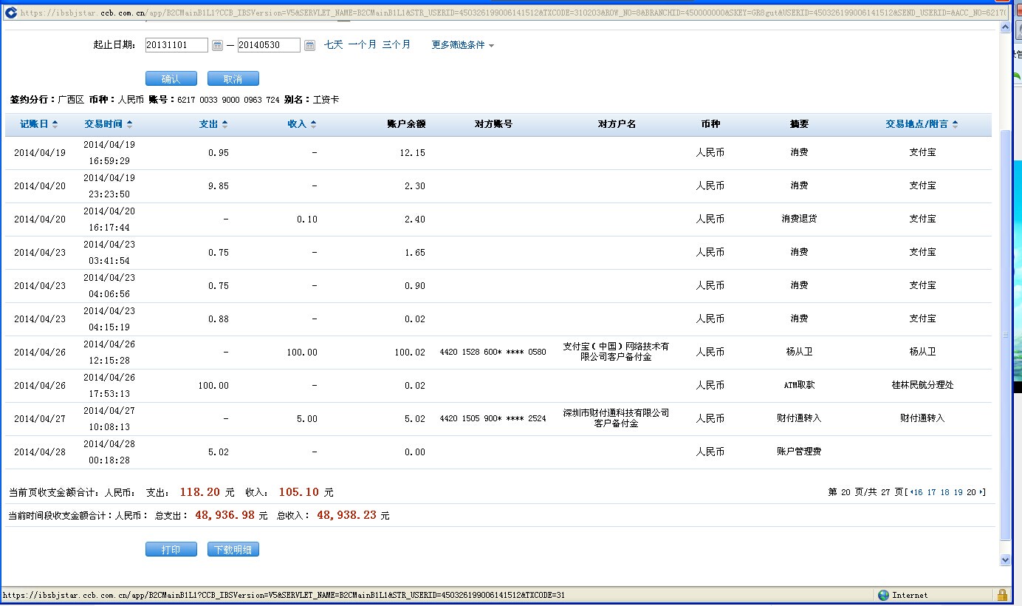Open the end date calendar picker
This screenshot has width=1022, height=606.
[309, 45]
